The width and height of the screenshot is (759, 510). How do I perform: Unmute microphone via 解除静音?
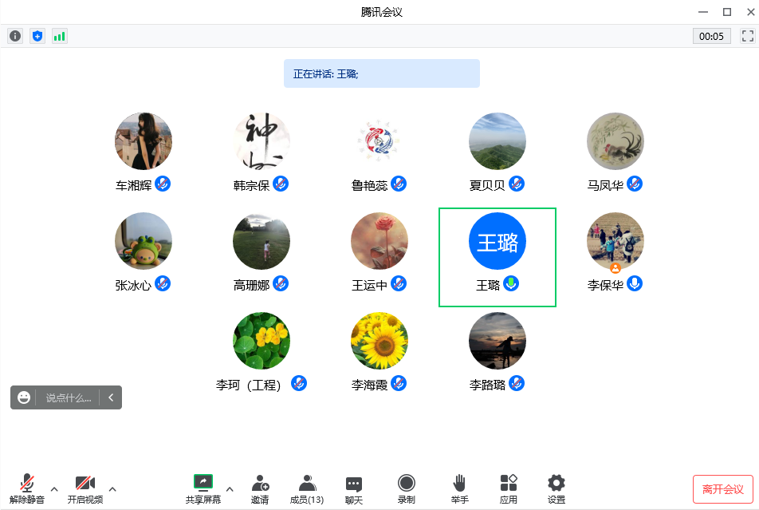(x=27, y=488)
